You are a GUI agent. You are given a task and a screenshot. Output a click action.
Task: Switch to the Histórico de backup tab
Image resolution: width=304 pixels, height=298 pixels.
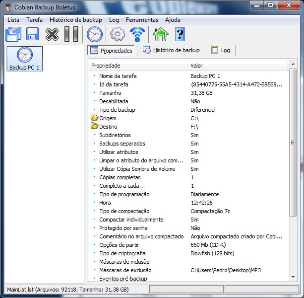tap(171, 50)
